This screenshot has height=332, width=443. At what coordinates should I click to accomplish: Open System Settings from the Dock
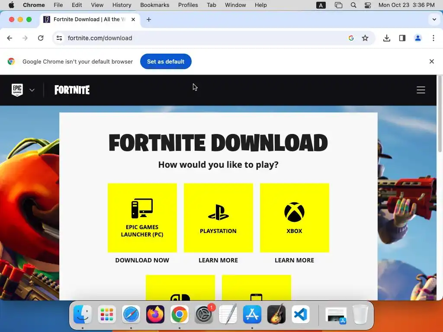coord(204,314)
